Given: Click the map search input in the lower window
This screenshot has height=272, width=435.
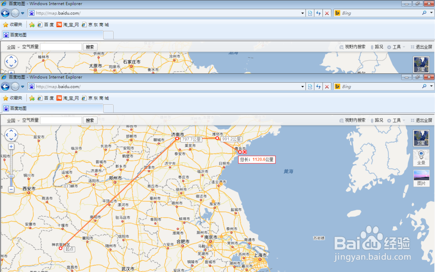Looking at the screenshot, I should click(x=61, y=121).
